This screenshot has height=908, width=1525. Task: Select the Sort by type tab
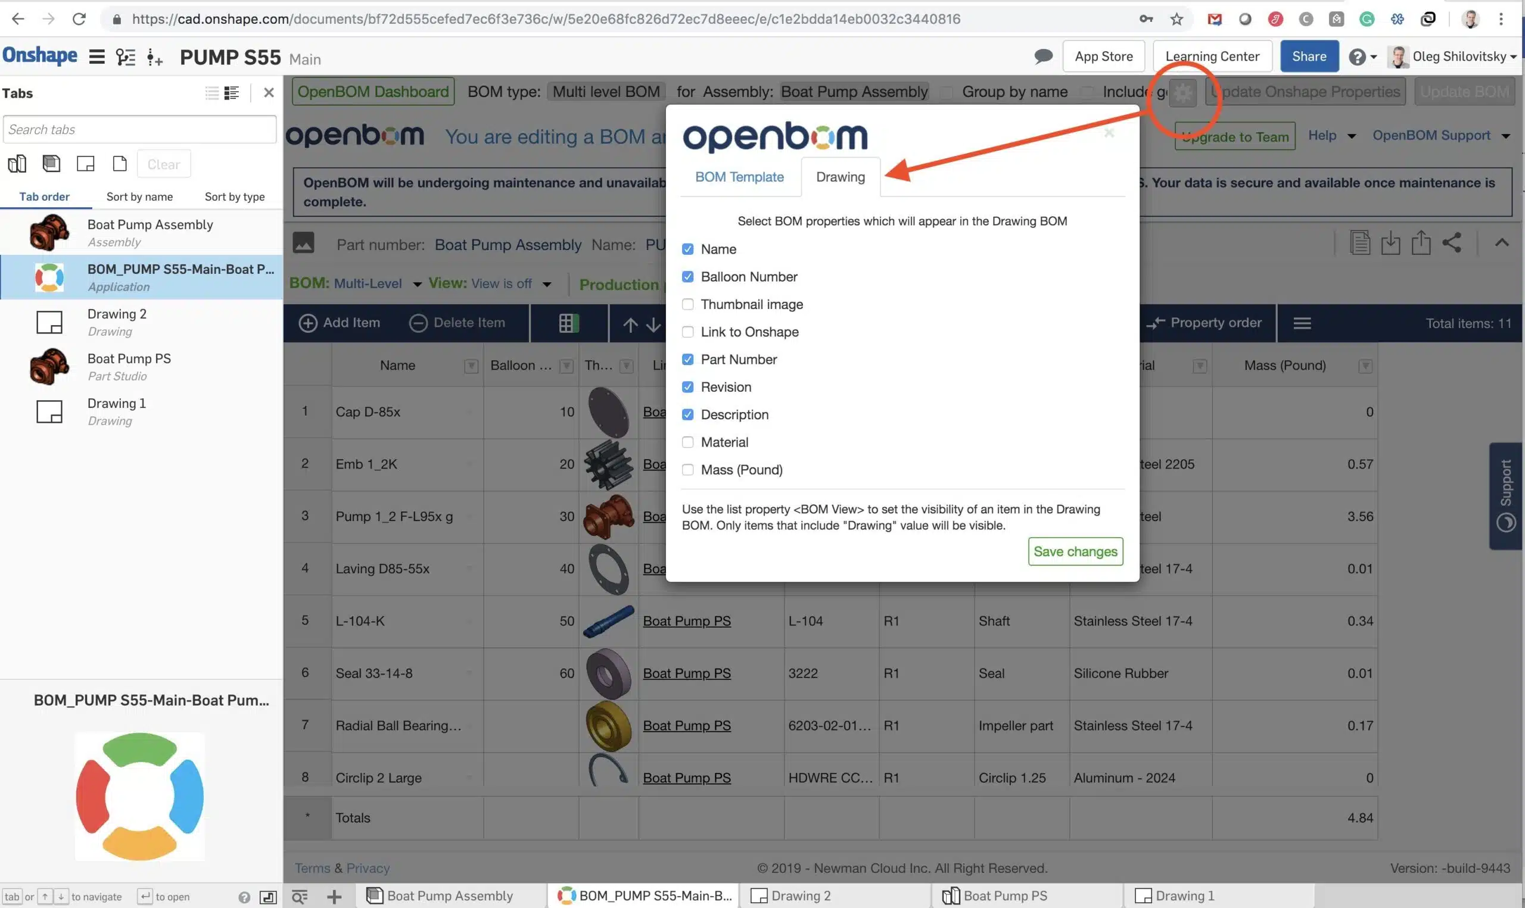coord(235,196)
